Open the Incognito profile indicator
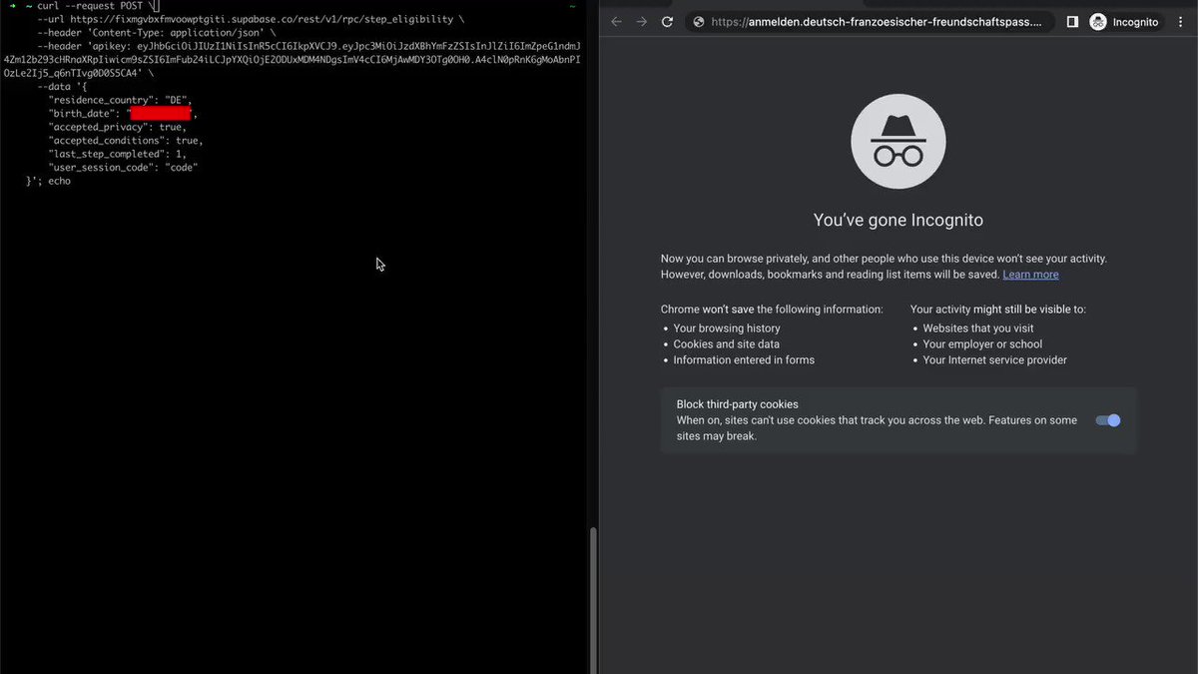 click(1124, 21)
